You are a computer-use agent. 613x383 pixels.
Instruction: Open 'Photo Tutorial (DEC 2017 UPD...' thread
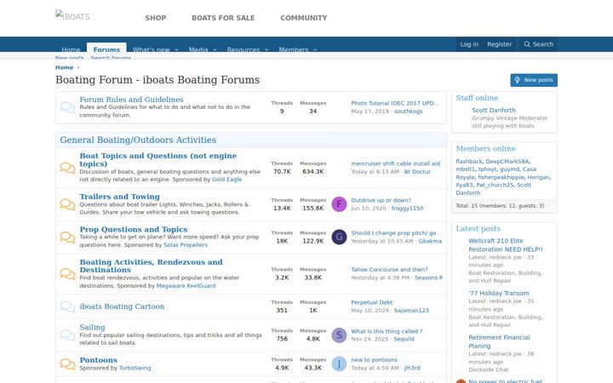tap(395, 103)
